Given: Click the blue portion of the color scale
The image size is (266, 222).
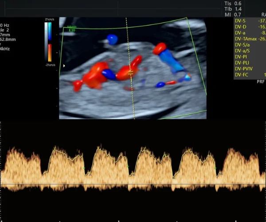Looking at the screenshot, I should [x=50, y=31].
